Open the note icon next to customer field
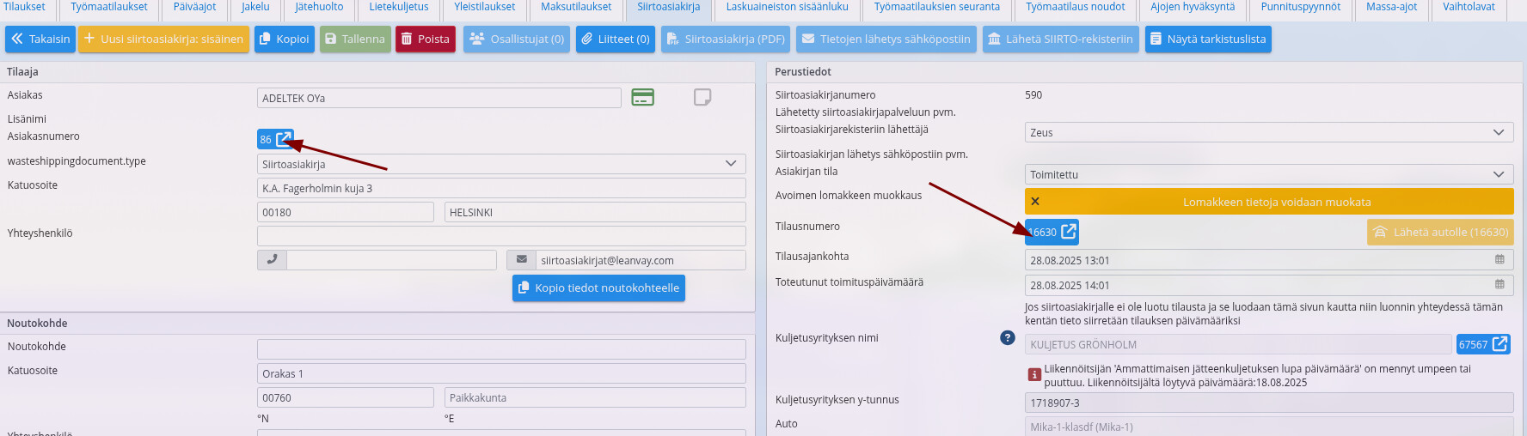This screenshot has width=1527, height=436. (702, 98)
